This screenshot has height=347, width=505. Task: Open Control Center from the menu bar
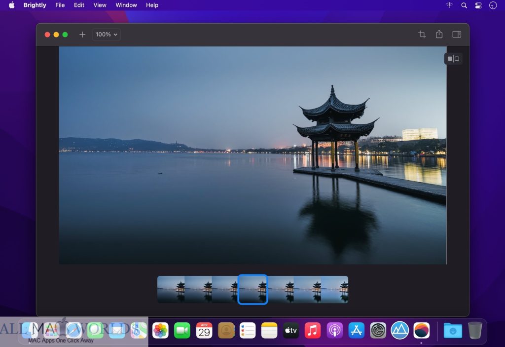coord(478,5)
